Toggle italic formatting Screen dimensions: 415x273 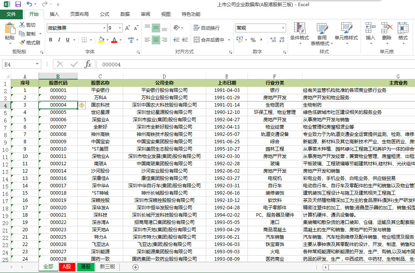pos(59,40)
